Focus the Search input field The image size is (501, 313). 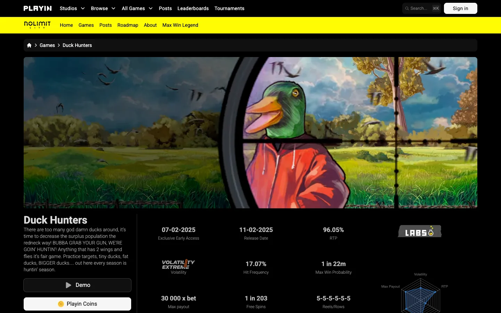pos(422,8)
